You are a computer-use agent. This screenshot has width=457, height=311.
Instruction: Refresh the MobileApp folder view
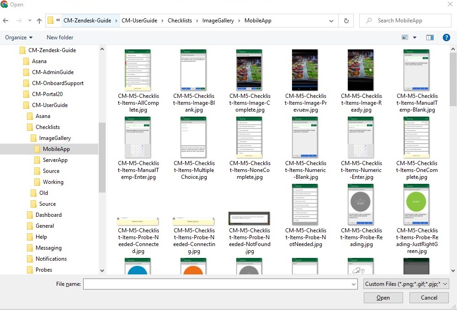click(x=346, y=21)
